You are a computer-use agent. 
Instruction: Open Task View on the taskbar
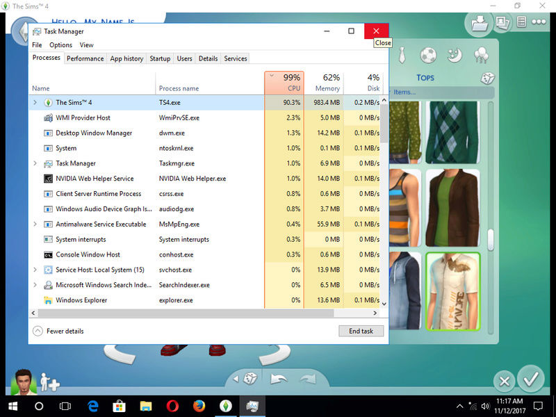(x=65, y=407)
